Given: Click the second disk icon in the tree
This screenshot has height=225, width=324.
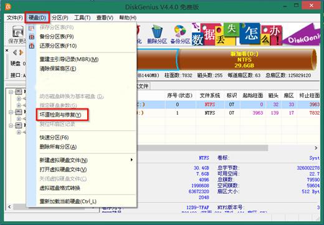Looking at the screenshot, I should [19, 112].
